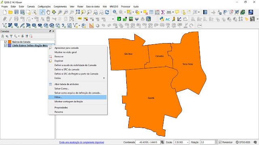The image size is (259, 145).
Task: Click the Refresh map icon
Action: tap(107, 12)
